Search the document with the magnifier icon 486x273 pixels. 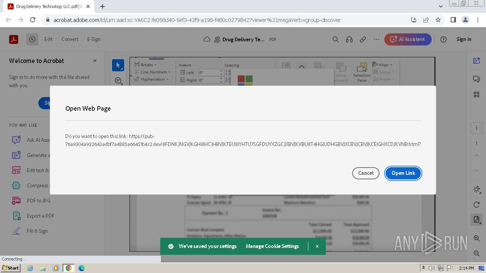tap(336, 39)
